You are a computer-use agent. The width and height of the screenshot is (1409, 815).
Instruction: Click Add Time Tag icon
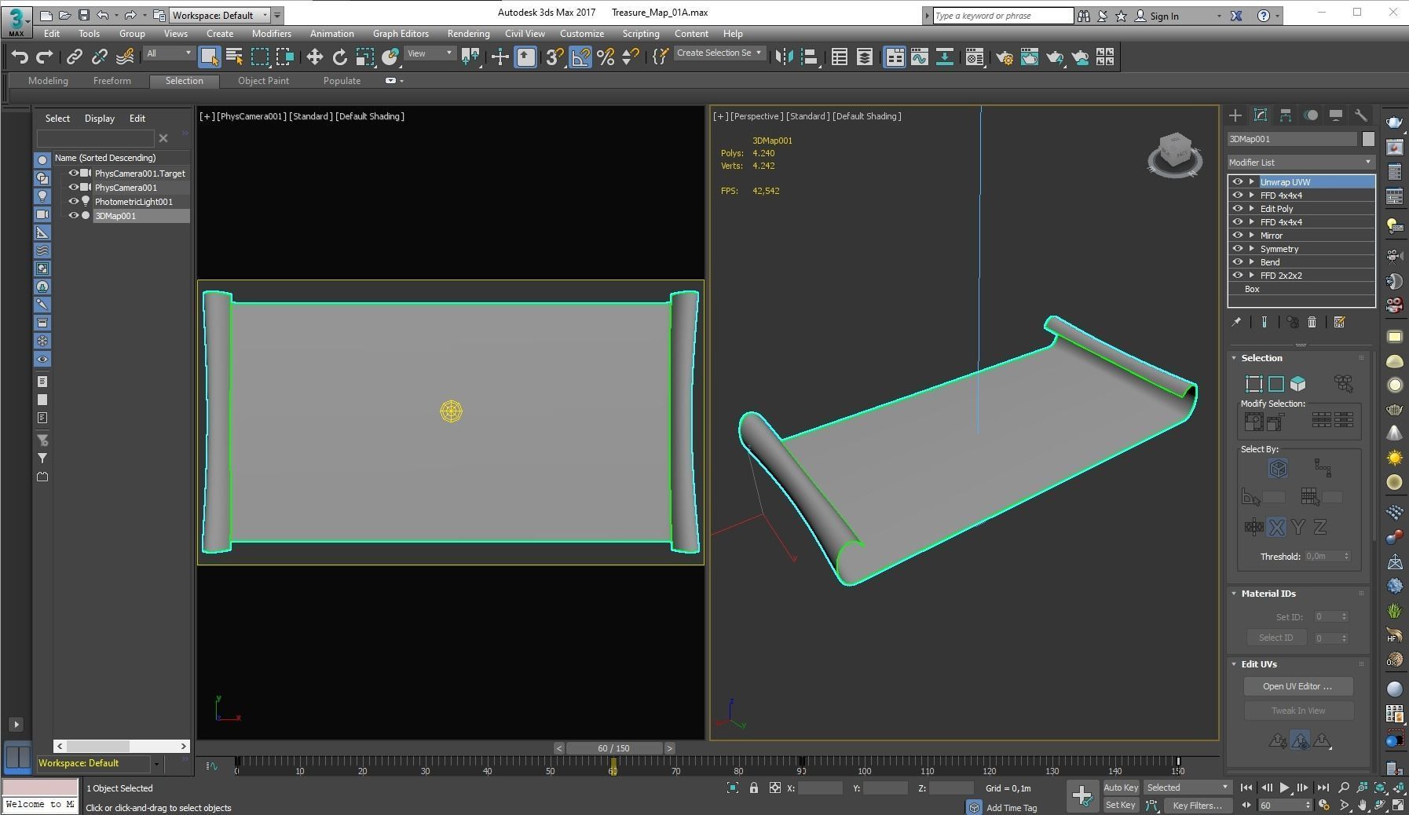[x=974, y=807]
